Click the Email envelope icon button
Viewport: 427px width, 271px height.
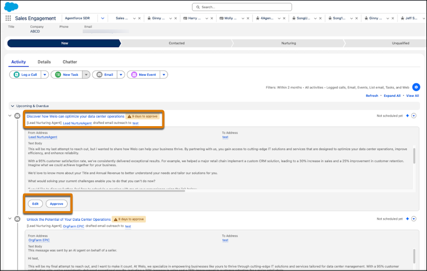pyautogui.click(x=99, y=74)
